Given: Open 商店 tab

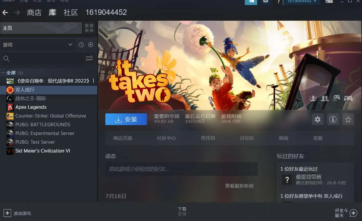Looking at the screenshot, I should pos(34,13).
